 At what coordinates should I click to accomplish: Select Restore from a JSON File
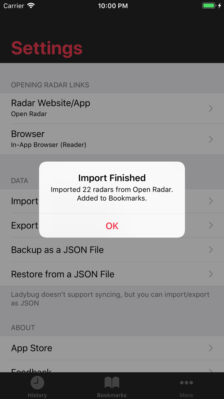pos(112,274)
